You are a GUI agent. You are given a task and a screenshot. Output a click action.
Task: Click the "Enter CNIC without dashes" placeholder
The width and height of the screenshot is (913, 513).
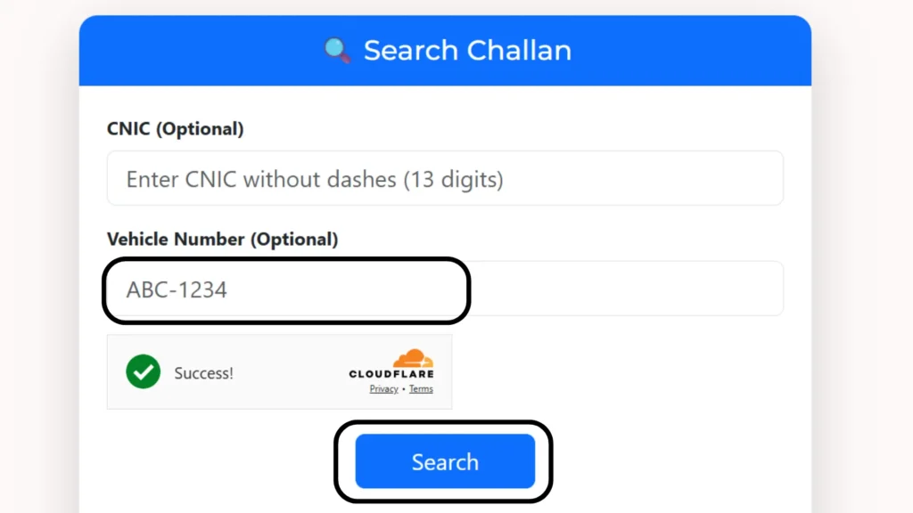(261, 179)
